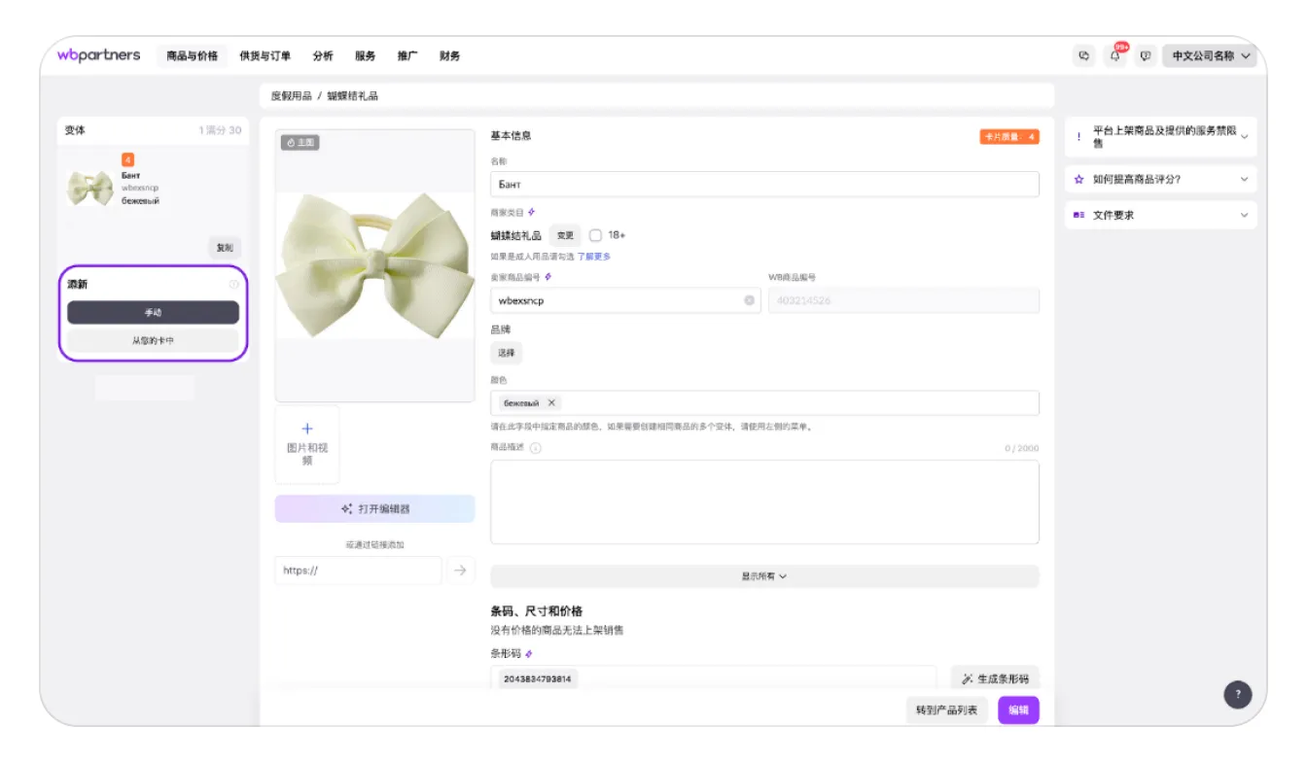Expand the 如何提高商品评分 panel
The width and height of the screenshot is (1307, 762).
click(x=1160, y=180)
